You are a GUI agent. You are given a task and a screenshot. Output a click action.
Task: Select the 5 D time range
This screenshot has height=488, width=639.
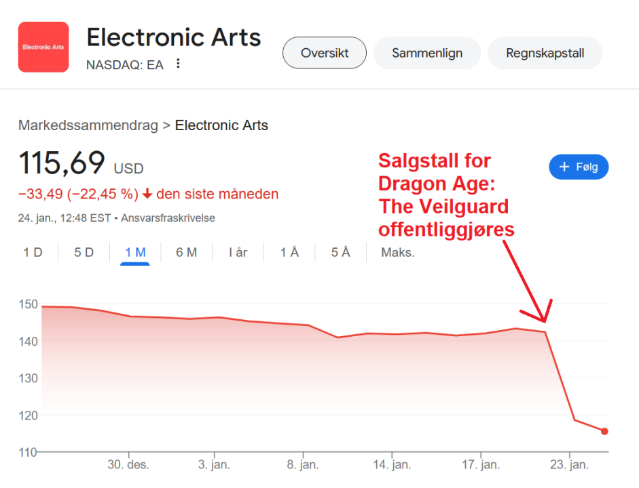(x=84, y=253)
